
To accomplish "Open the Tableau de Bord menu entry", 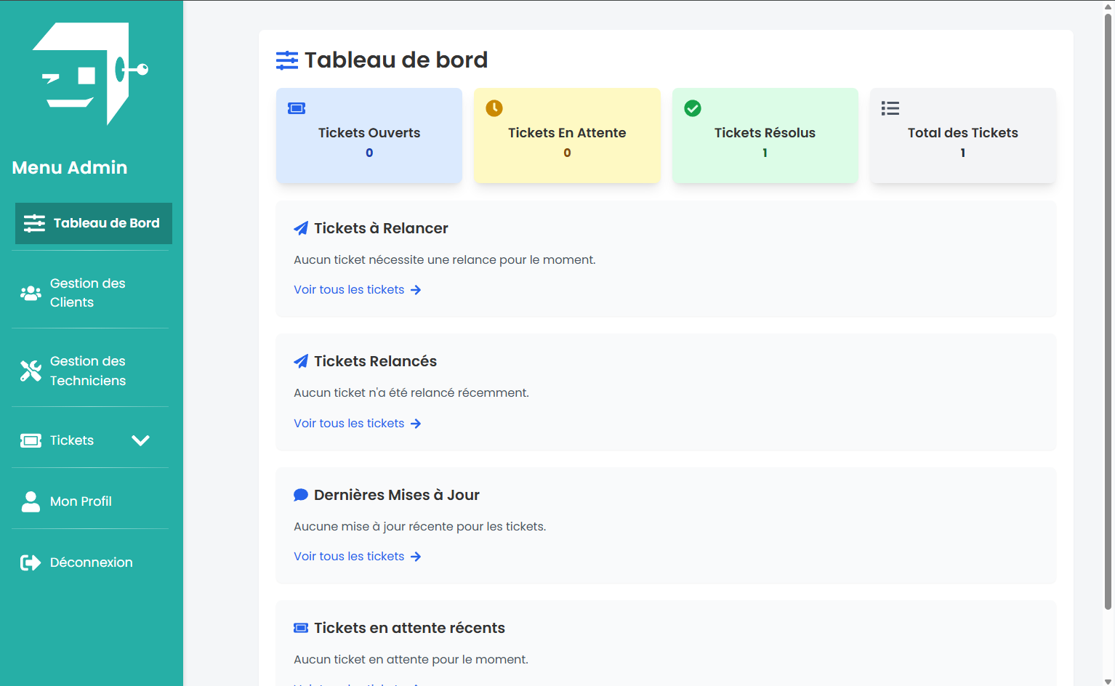I will click(x=92, y=223).
